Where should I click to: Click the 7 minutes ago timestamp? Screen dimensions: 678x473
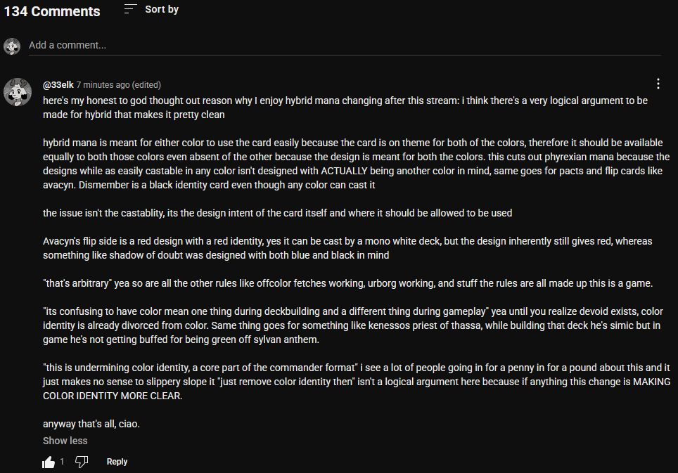coord(103,84)
